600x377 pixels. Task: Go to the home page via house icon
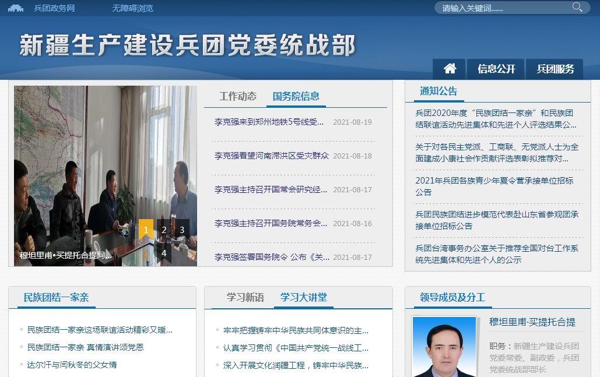[x=450, y=69]
